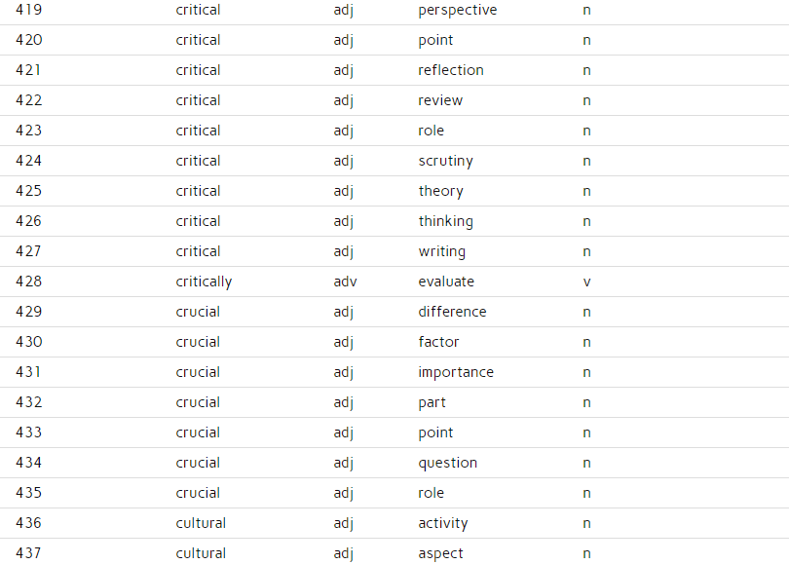Click row number 422
Image resolution: width=789 pixels, height=564 pixels.
click(x=28, y=100)
